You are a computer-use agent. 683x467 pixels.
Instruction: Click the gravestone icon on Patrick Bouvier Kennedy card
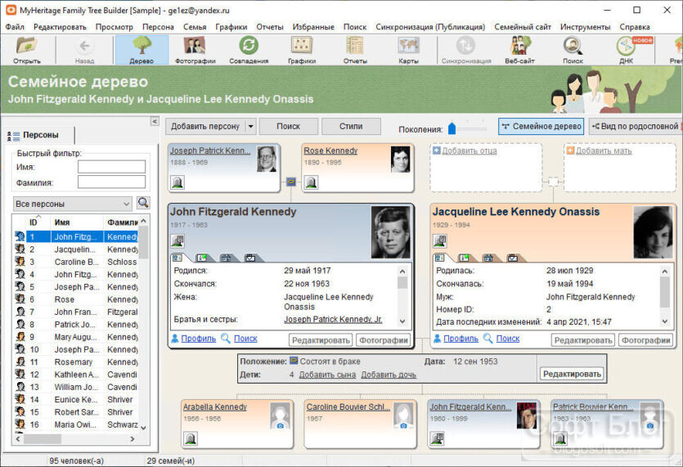coord(560,438)
